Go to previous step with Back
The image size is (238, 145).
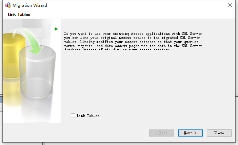tap(161, 133)
